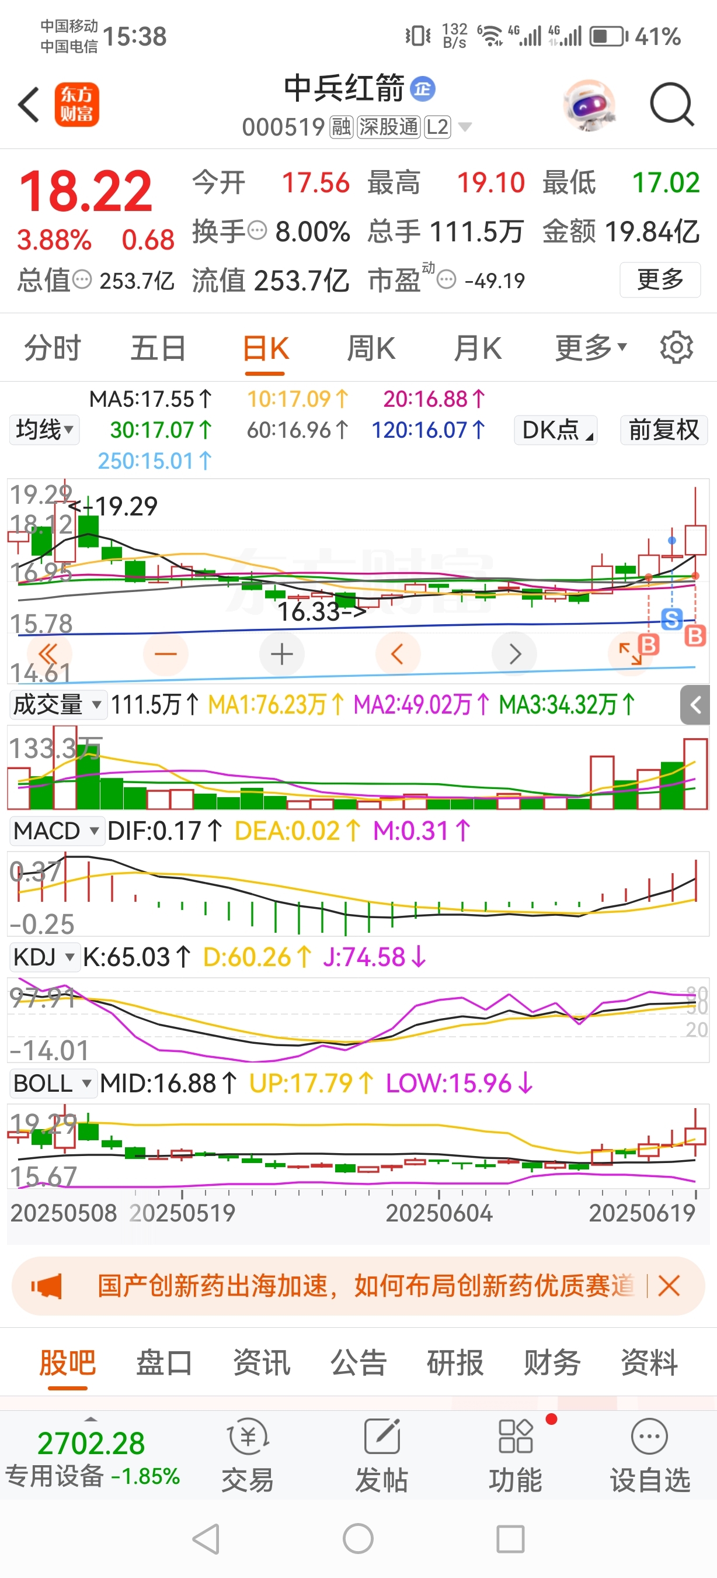Zoom out chart with minus button

[x=166, y=654]
